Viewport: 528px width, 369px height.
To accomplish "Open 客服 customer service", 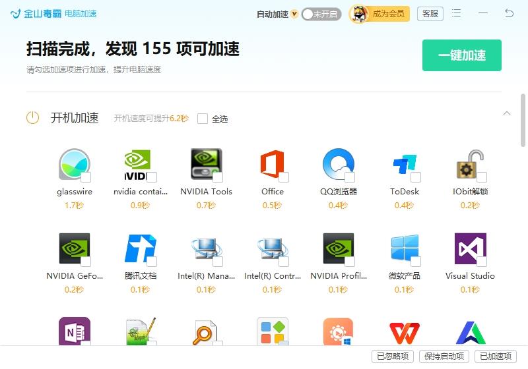I will [x=430, y=14].
